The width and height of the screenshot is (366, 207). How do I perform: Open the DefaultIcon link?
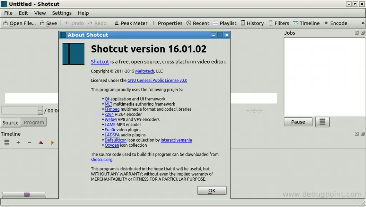pos(115,140)
